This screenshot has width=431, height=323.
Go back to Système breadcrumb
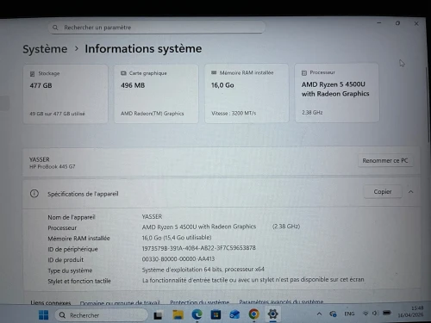[x=45, y=49]
